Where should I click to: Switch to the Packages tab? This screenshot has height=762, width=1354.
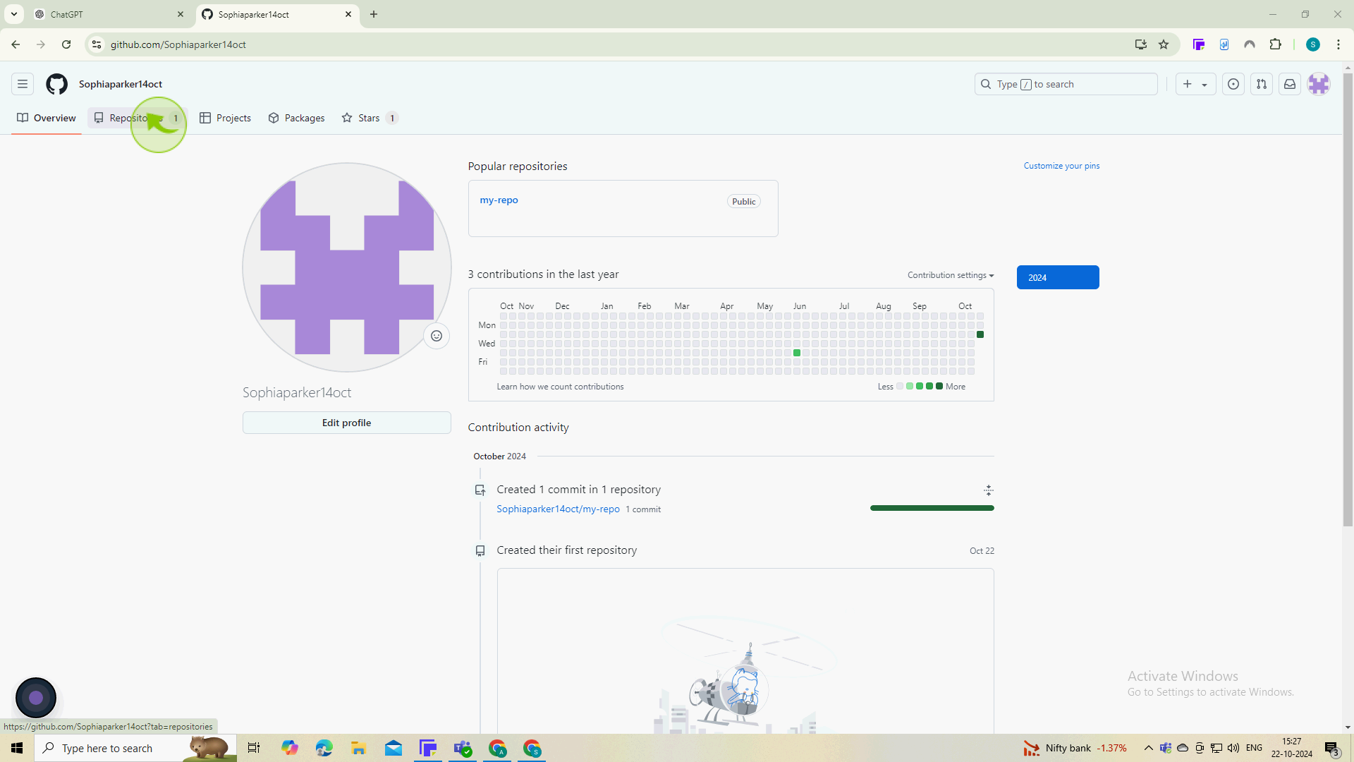coord(297,118)
